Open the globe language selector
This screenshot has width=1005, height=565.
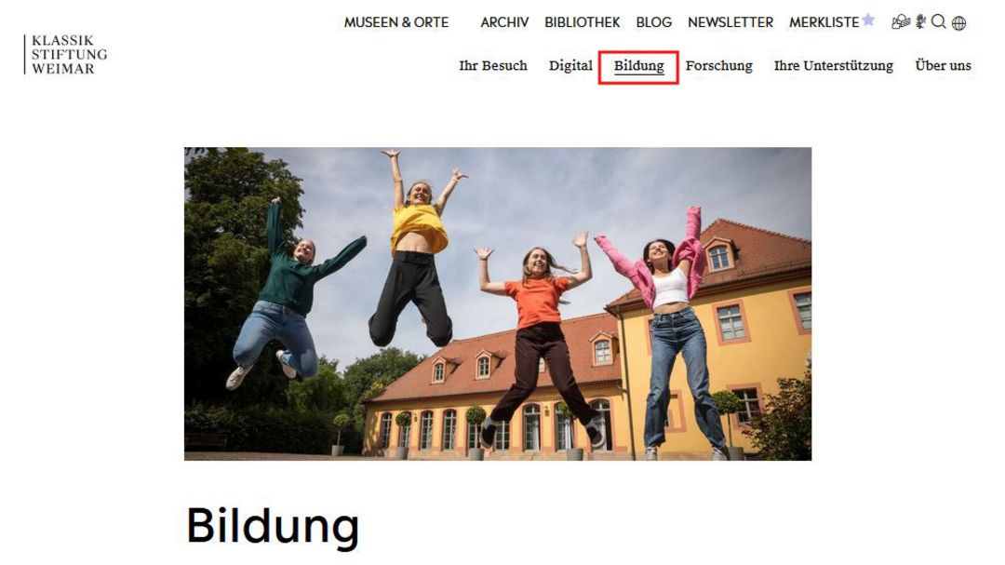[958, 23]
